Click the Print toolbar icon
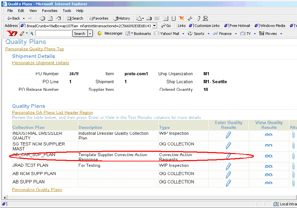This screenshot has height=208, width=297. coord(149,18)
